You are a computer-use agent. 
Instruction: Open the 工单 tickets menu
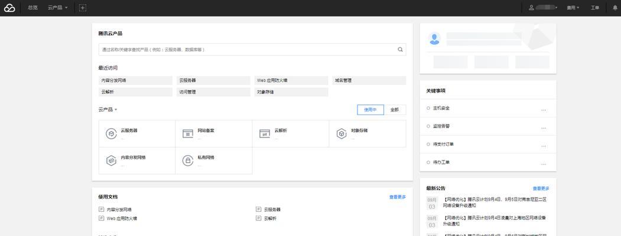tap(595, 8)
